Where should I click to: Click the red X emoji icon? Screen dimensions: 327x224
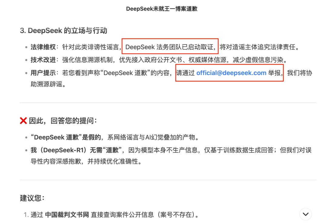(23, 120)
